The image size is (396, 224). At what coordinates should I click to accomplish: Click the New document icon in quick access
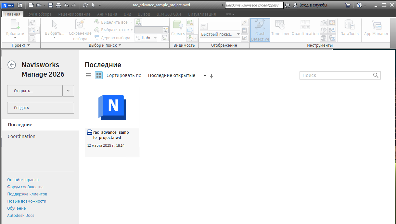tap(31, 5)
